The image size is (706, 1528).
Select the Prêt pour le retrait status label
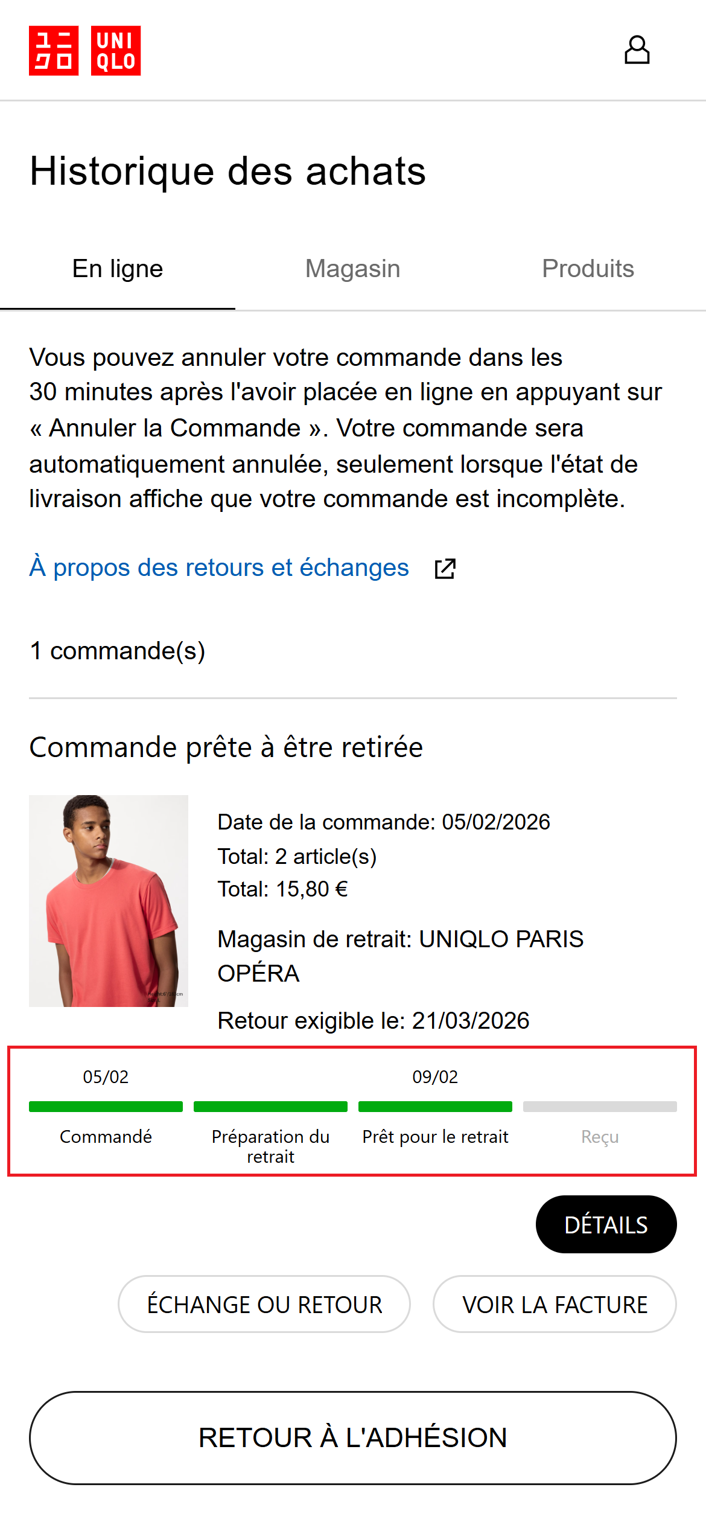pos(436,1137)
